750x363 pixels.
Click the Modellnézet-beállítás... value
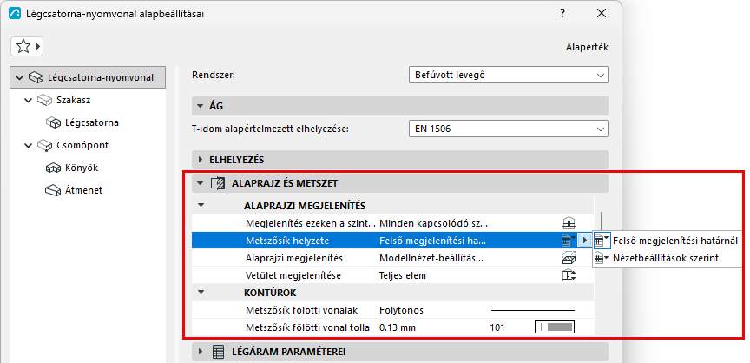[x=432, y=258]
